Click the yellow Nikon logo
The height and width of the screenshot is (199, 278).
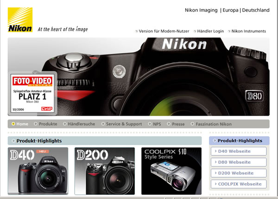tap(20, 20)
